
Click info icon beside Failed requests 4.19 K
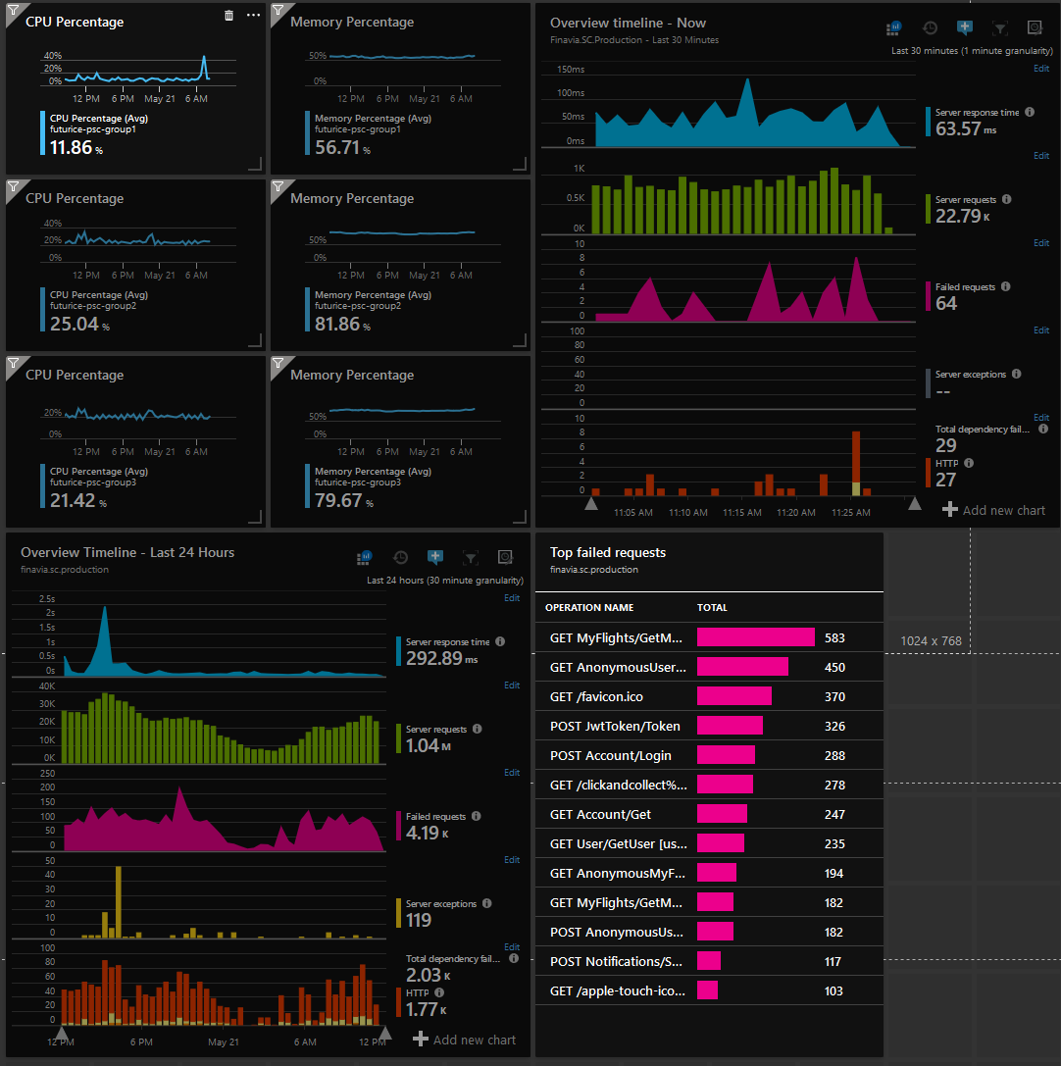pyautogui.click(x=476, y=816)
